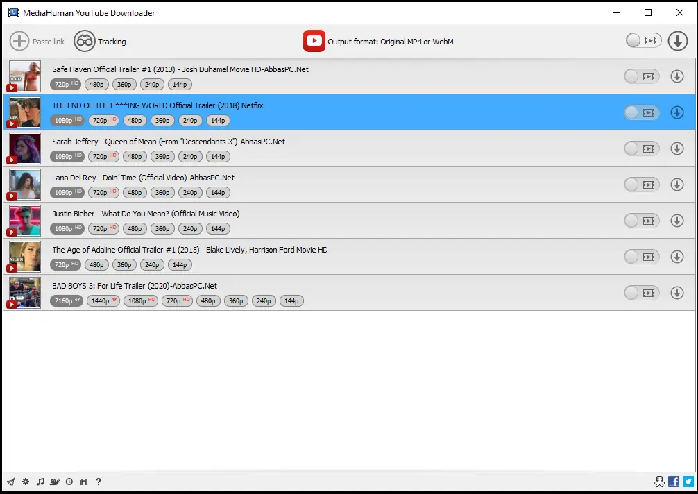The image size is (698, 494).
Task: Download Sarah Jeffery Queen of Mean video
Action: [x=677, y=148]
